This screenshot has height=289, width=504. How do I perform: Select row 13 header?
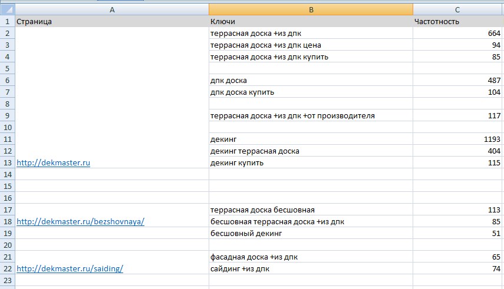coord(8,163)
